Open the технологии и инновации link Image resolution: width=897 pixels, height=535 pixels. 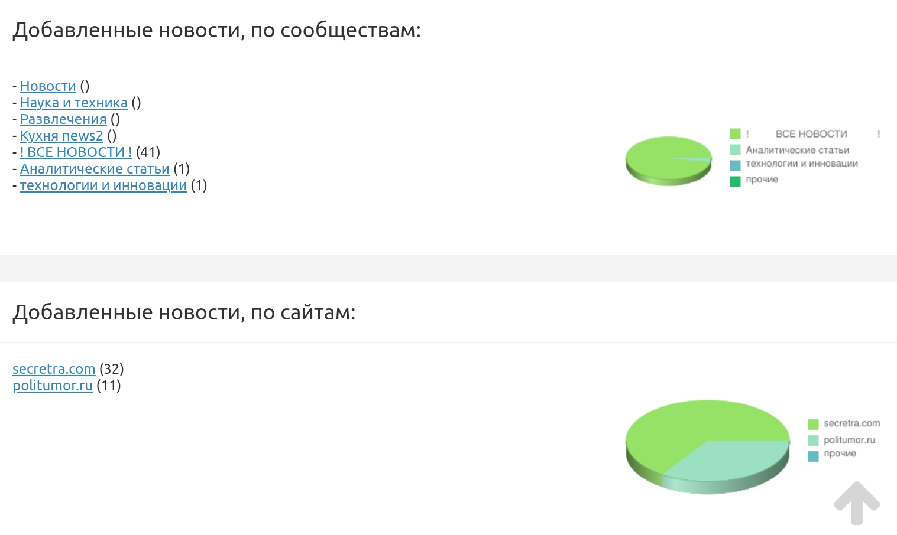point(103,185)
